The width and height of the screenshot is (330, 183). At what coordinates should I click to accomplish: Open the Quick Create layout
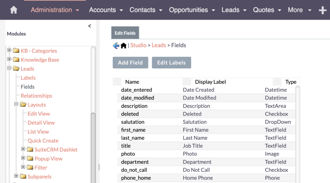pos(43,141)
